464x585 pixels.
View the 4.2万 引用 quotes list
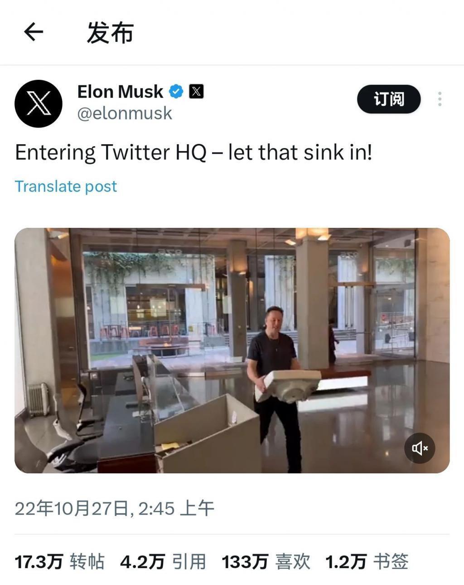coord(163,562)
